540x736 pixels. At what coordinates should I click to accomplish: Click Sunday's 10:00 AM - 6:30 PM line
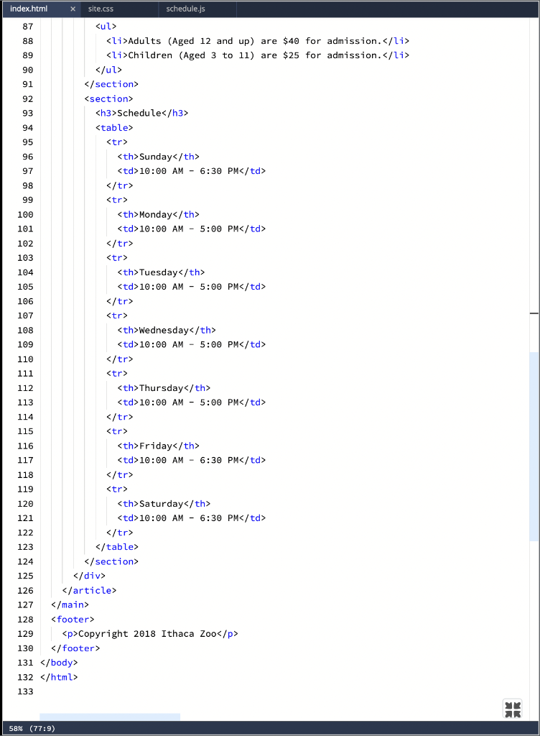click(191, 171)
